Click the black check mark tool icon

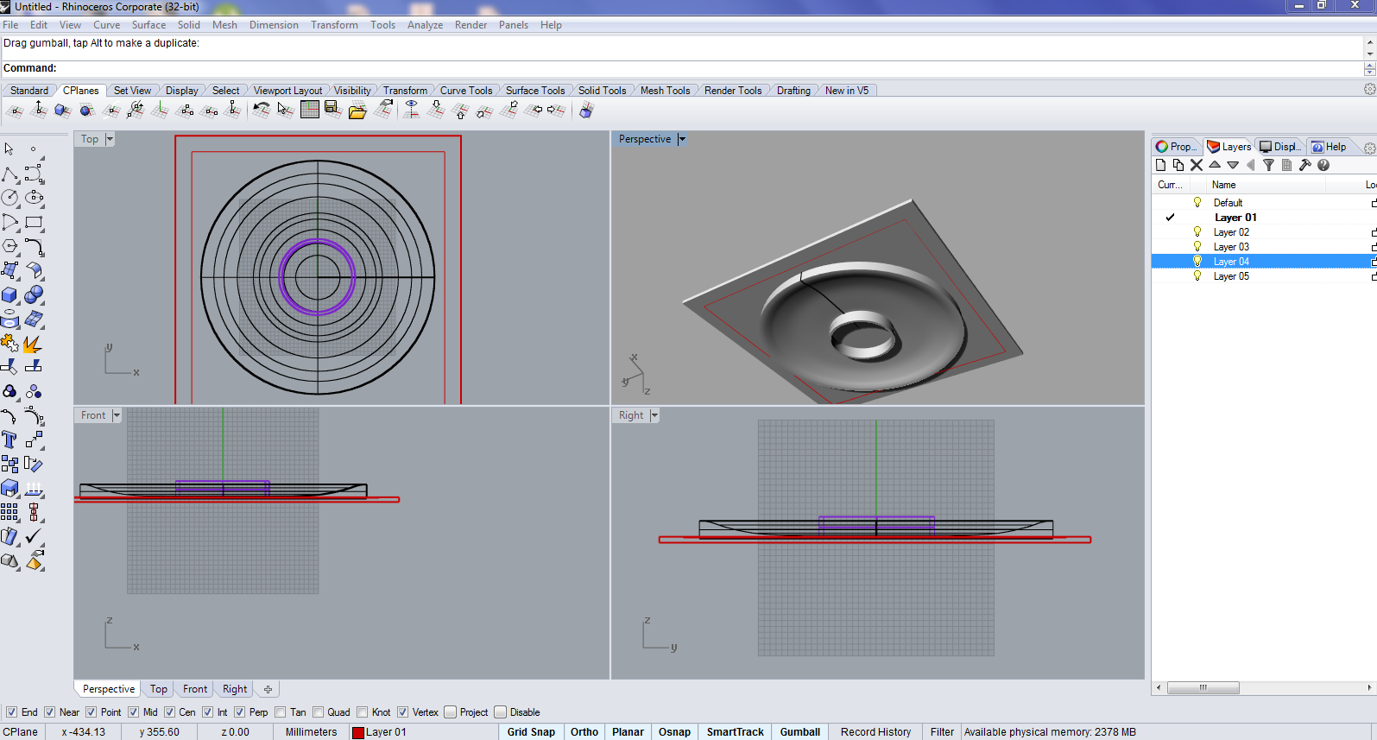tap(34, 536)
